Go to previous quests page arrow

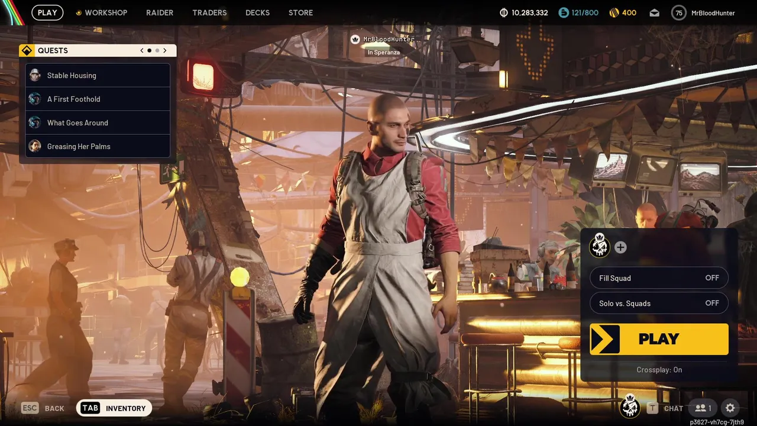click(x=142, y=50)
